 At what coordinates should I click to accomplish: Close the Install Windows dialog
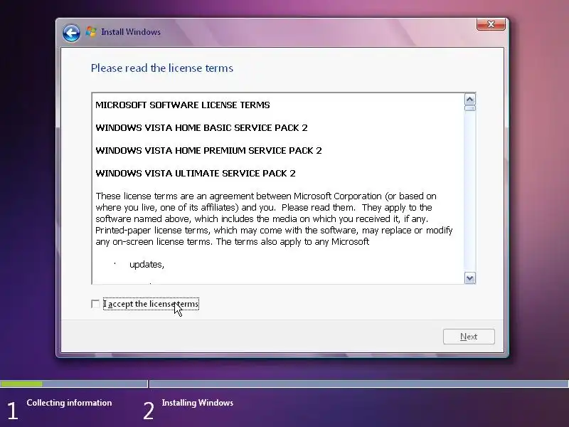(x=491, y=24)
